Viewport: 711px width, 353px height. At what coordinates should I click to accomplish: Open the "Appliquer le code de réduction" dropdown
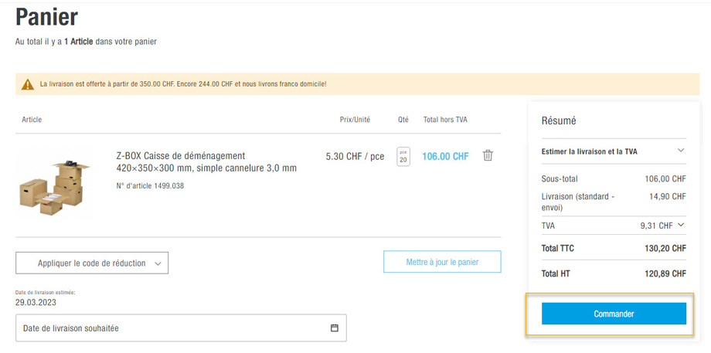92,263
